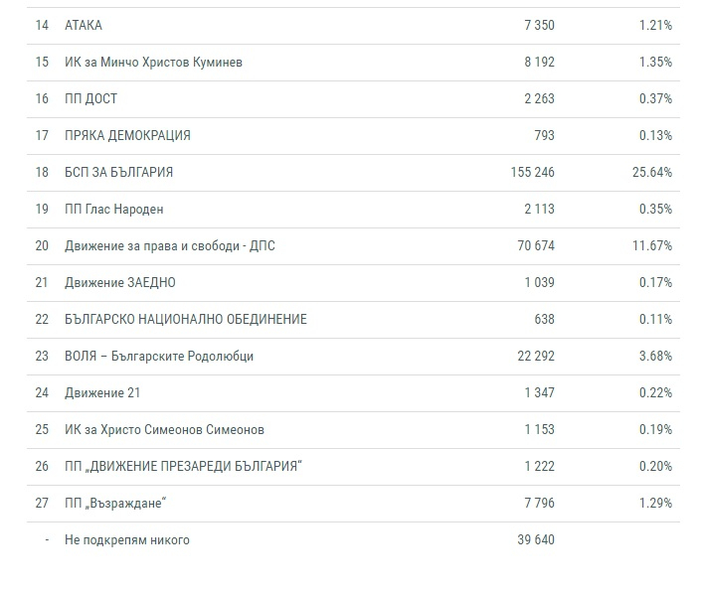The height and width of the screenshot is (595, 701).
Task: Click Движение за права и свободи - ДПС
Action: tap(170, 246)
